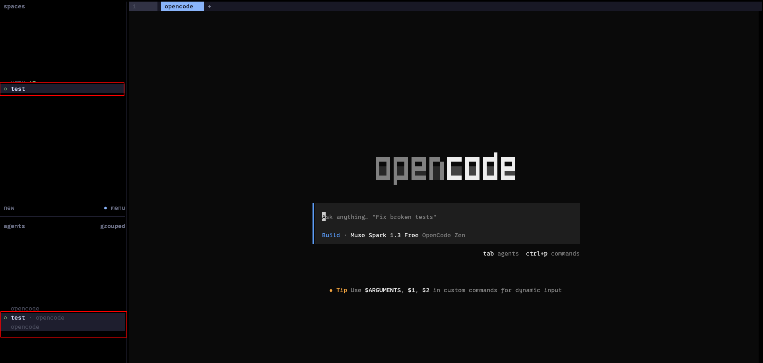Viewport: 763px width, 363px height.
Task: Click the Build agent mode label
Action: tap(331, 235)
